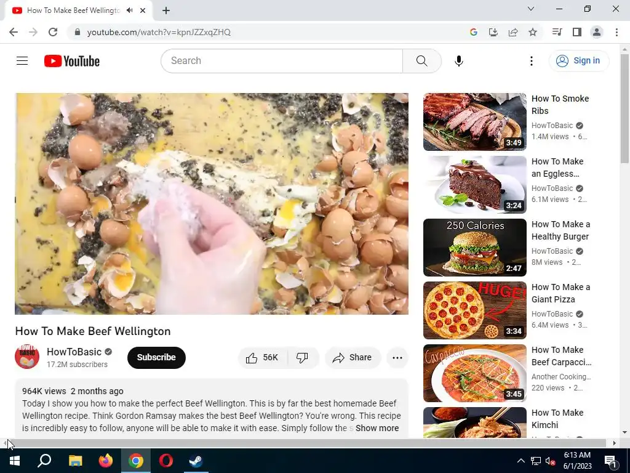630x473 pixels.
Task: Open Beef Carpaccio video thumbnail
Action: coord(474,373)
